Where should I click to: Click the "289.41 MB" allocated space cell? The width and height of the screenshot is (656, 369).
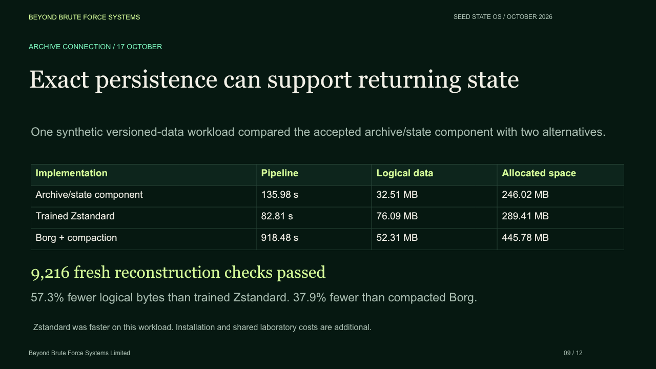(x=560, y=218)
